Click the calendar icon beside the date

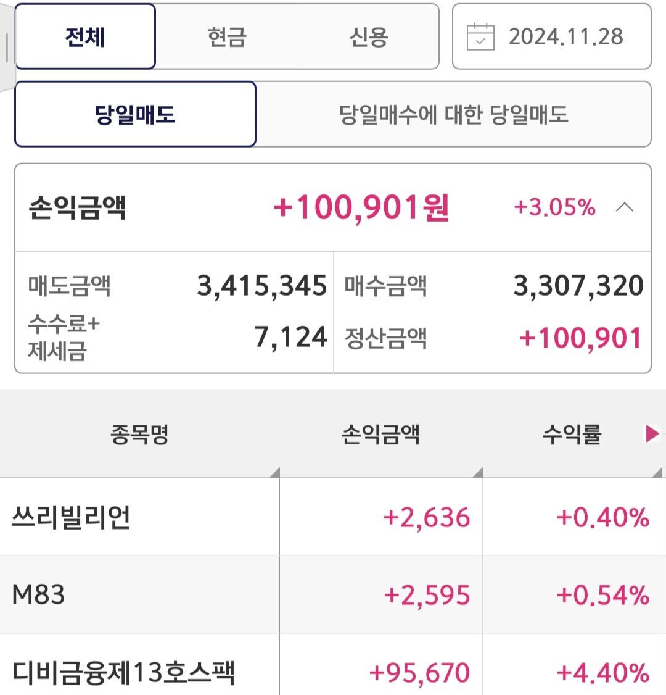coord(480,37)
